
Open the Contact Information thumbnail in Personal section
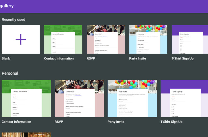pyautogui.click(x=26, y=98)
